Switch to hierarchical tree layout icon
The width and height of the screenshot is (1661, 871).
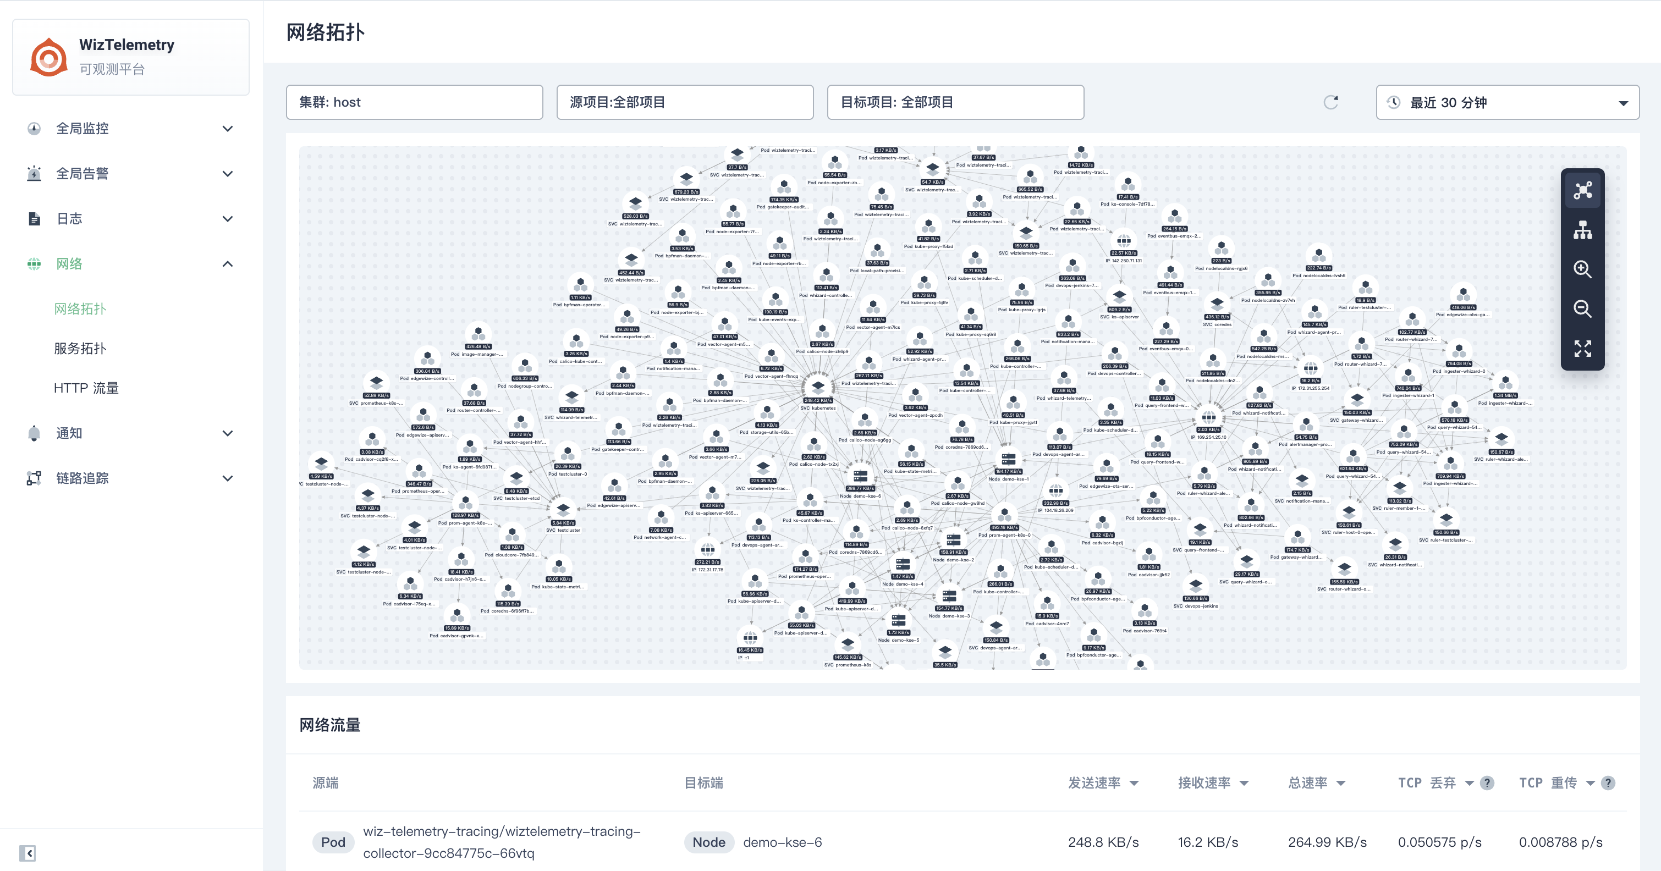(x=1582, y=230)
